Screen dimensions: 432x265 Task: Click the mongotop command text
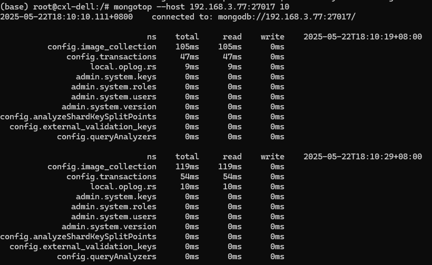[201, 7]
